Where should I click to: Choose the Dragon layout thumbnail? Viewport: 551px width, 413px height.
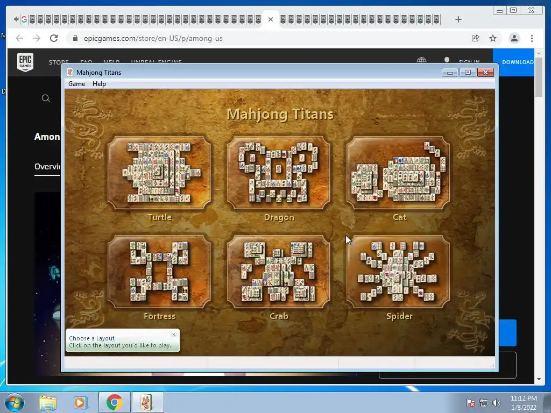[279, 173]
